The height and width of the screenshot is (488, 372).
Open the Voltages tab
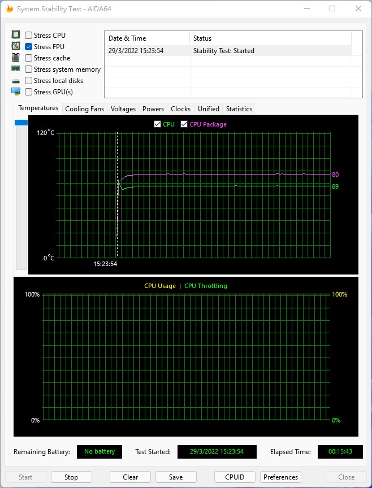123,109
